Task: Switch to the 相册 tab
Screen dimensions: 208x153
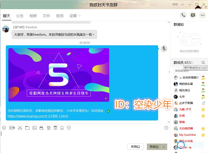Action: [33, 16]
